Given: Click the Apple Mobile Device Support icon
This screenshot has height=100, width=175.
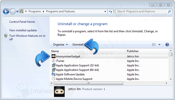Looking at the screenshot, I should [54, 79].
